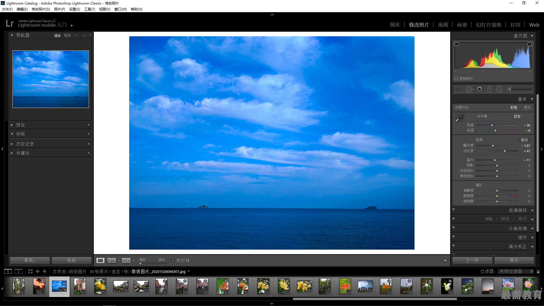Click the 曝光度 exposure slider handle

[493, 146]
